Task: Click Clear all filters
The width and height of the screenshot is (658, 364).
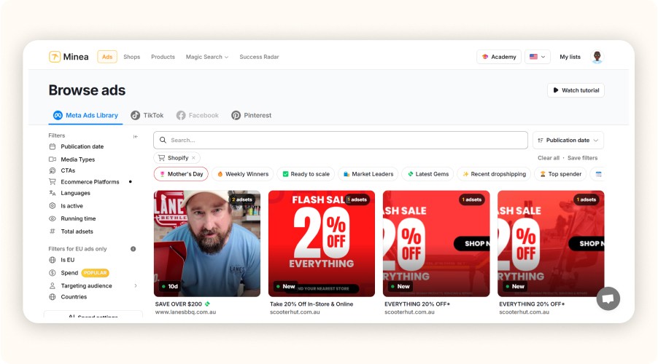Action: [549, 158]
